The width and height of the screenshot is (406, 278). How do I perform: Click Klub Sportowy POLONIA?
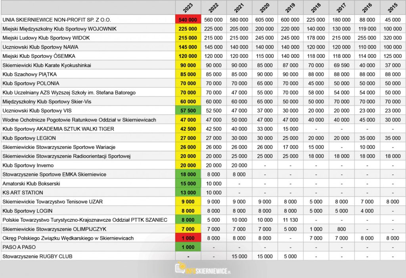tap(31, 83)
